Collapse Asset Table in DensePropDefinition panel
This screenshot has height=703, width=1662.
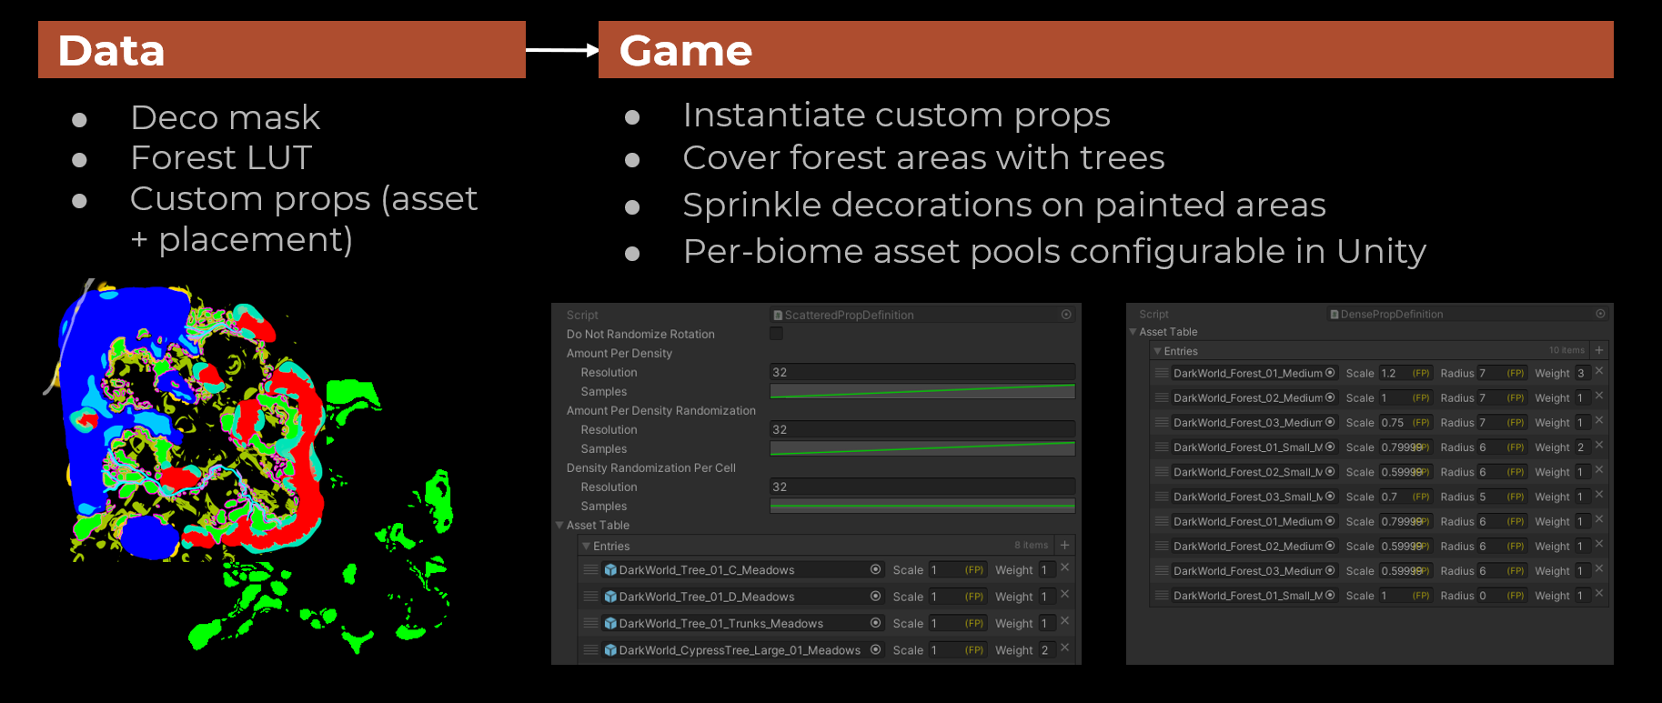point(1133,332)
